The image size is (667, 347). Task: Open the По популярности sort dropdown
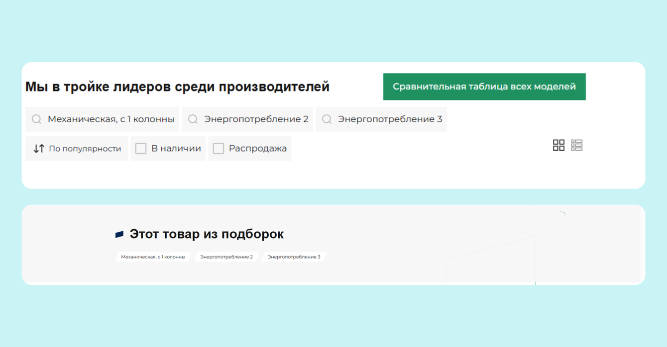77,149
